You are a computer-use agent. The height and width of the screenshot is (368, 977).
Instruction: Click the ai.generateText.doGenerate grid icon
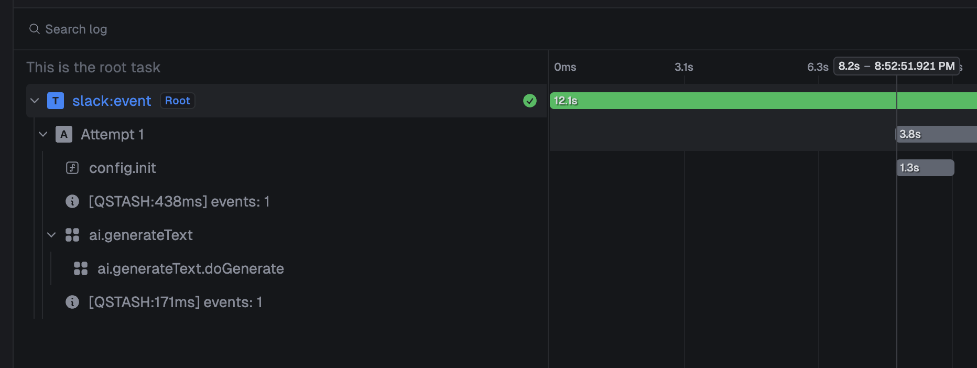[81, 268]
